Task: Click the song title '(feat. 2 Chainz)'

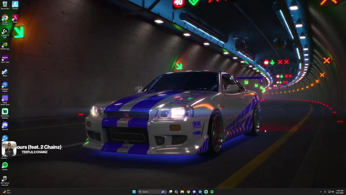Action: tap(45, 147)
